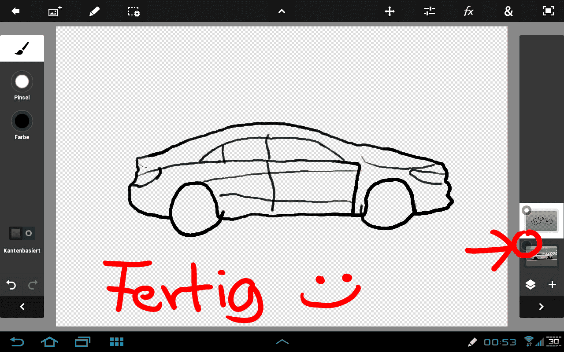
Task: Open the layers options icon
Action: click(531, 285)
